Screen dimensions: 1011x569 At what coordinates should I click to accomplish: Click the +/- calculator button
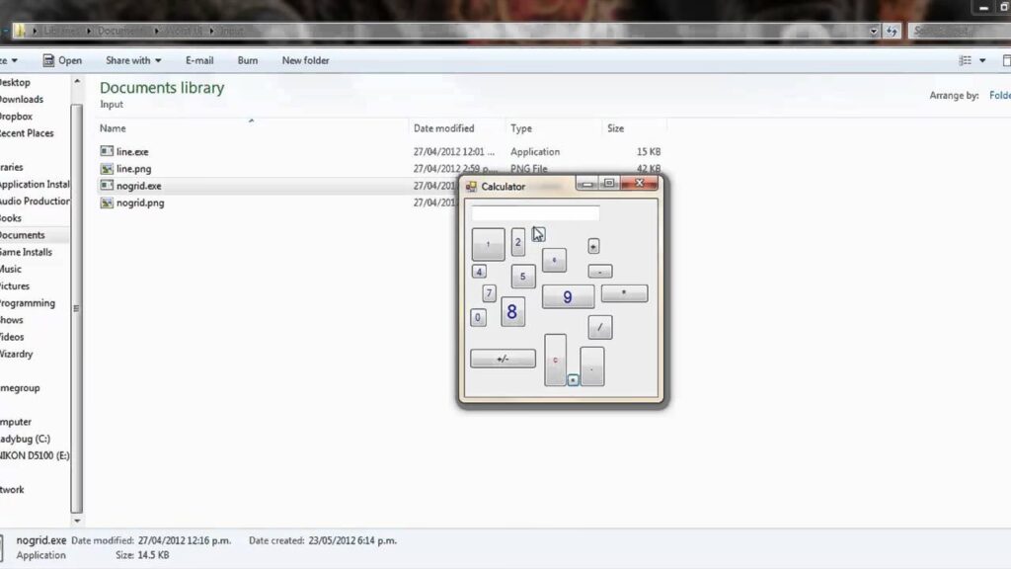(503, 359)
